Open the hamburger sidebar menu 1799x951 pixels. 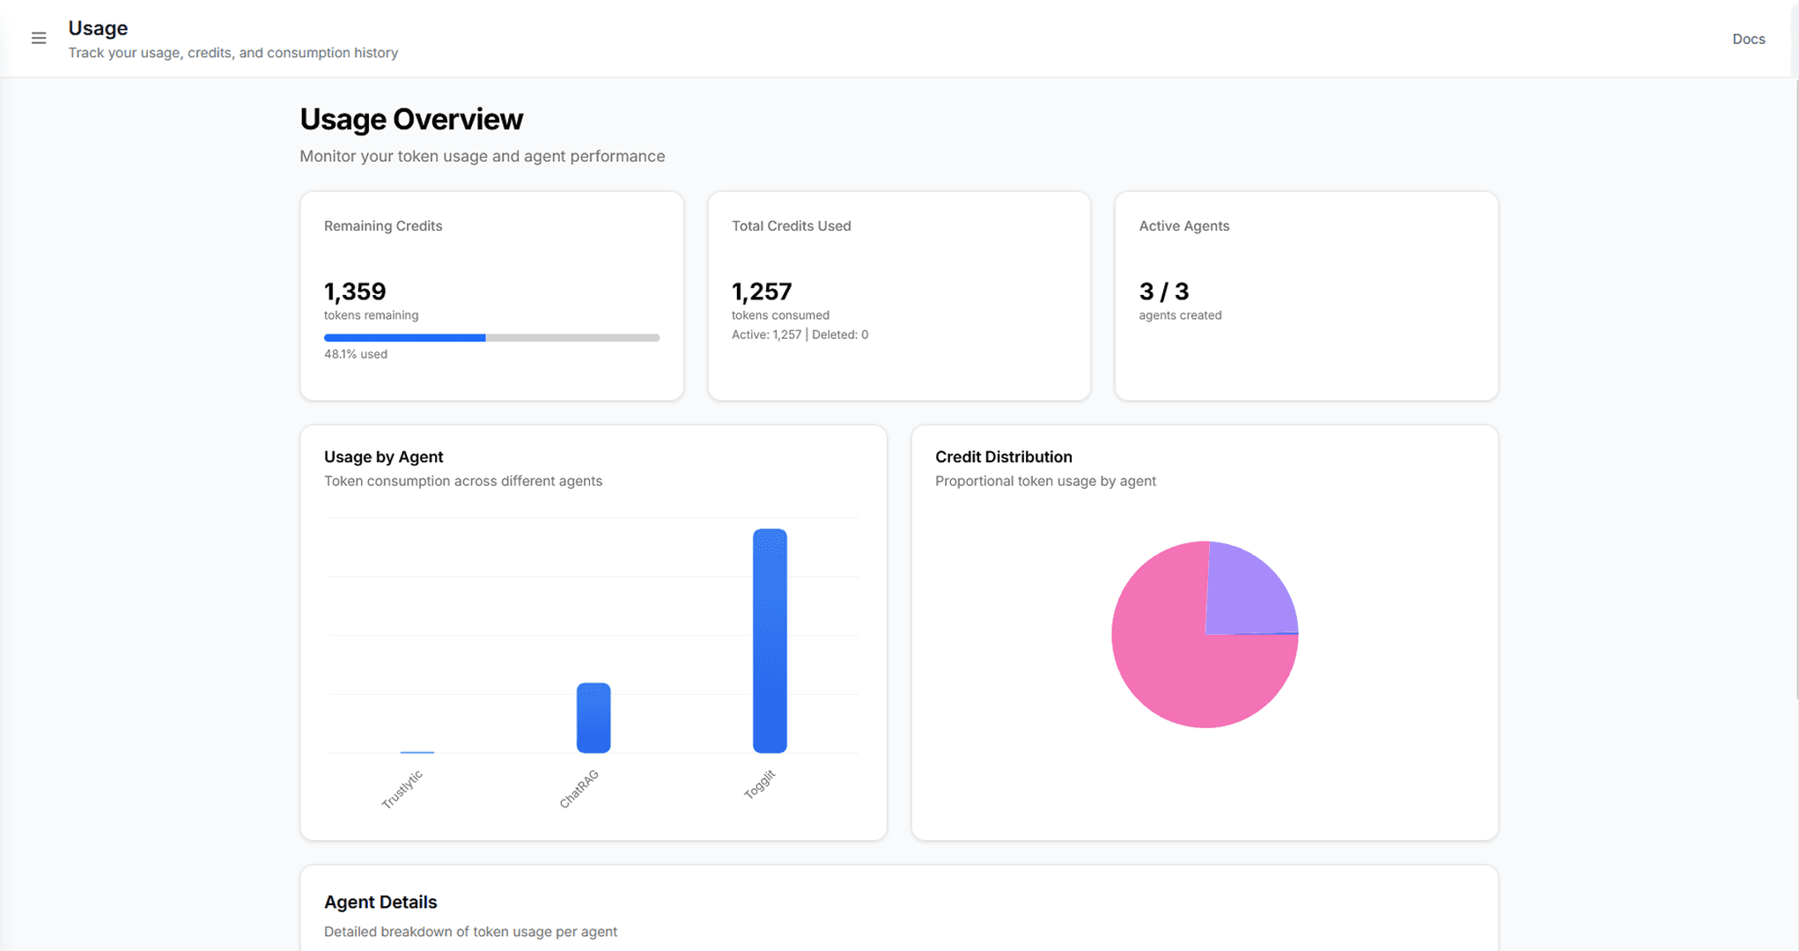(39, 38)
